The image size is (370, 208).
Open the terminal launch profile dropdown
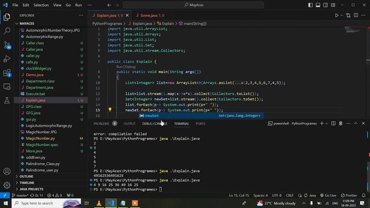pos(327,123)
